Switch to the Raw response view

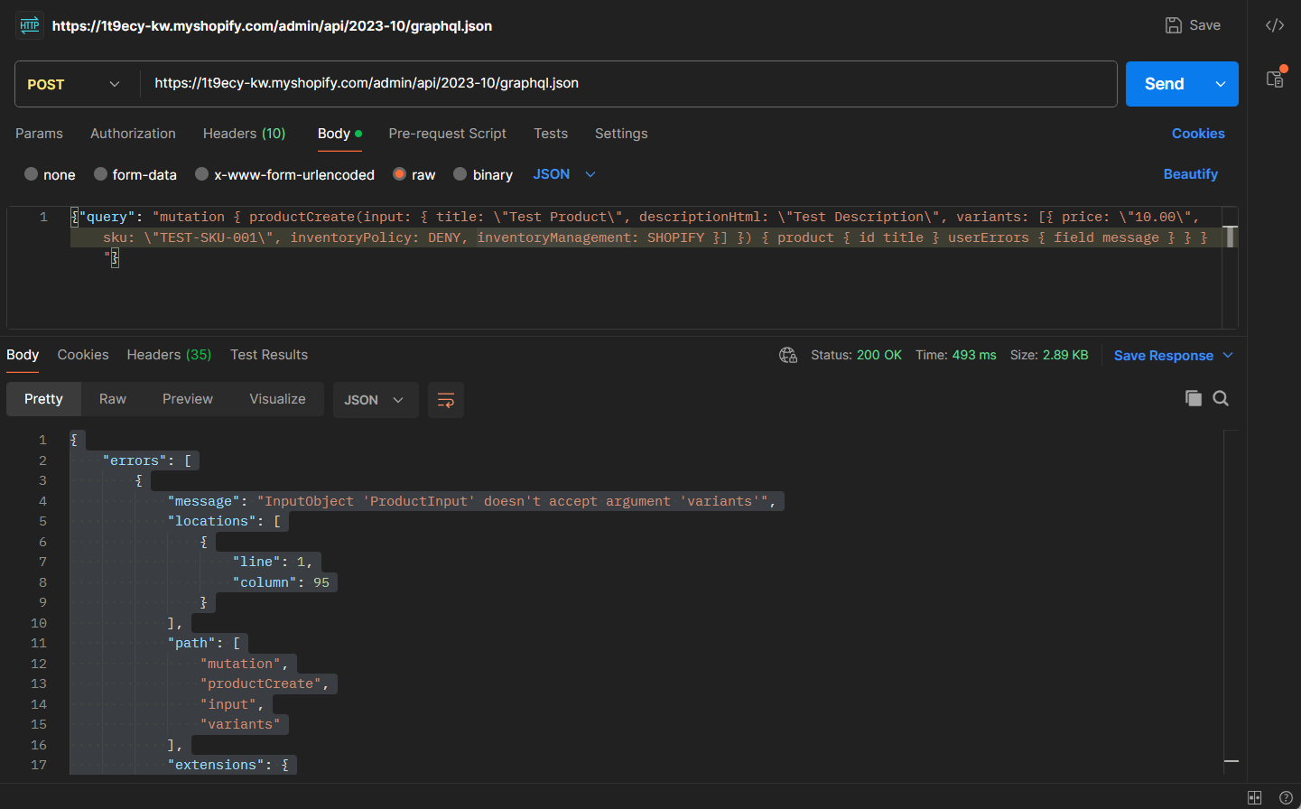(x=113, y=399)
